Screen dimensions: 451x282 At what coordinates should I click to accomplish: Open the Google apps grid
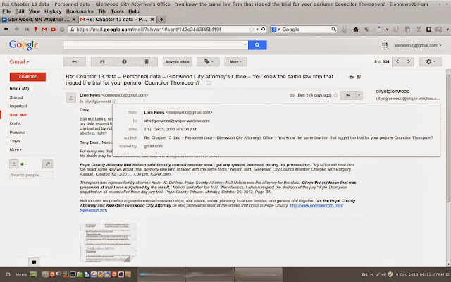(385, 45)
